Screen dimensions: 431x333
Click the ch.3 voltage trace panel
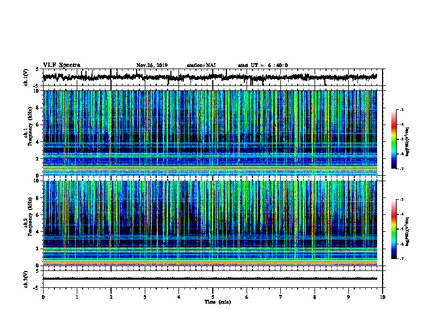[x=213, y=279]
